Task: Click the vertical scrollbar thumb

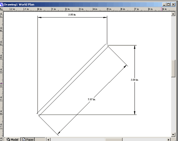Action: point(173,69)
